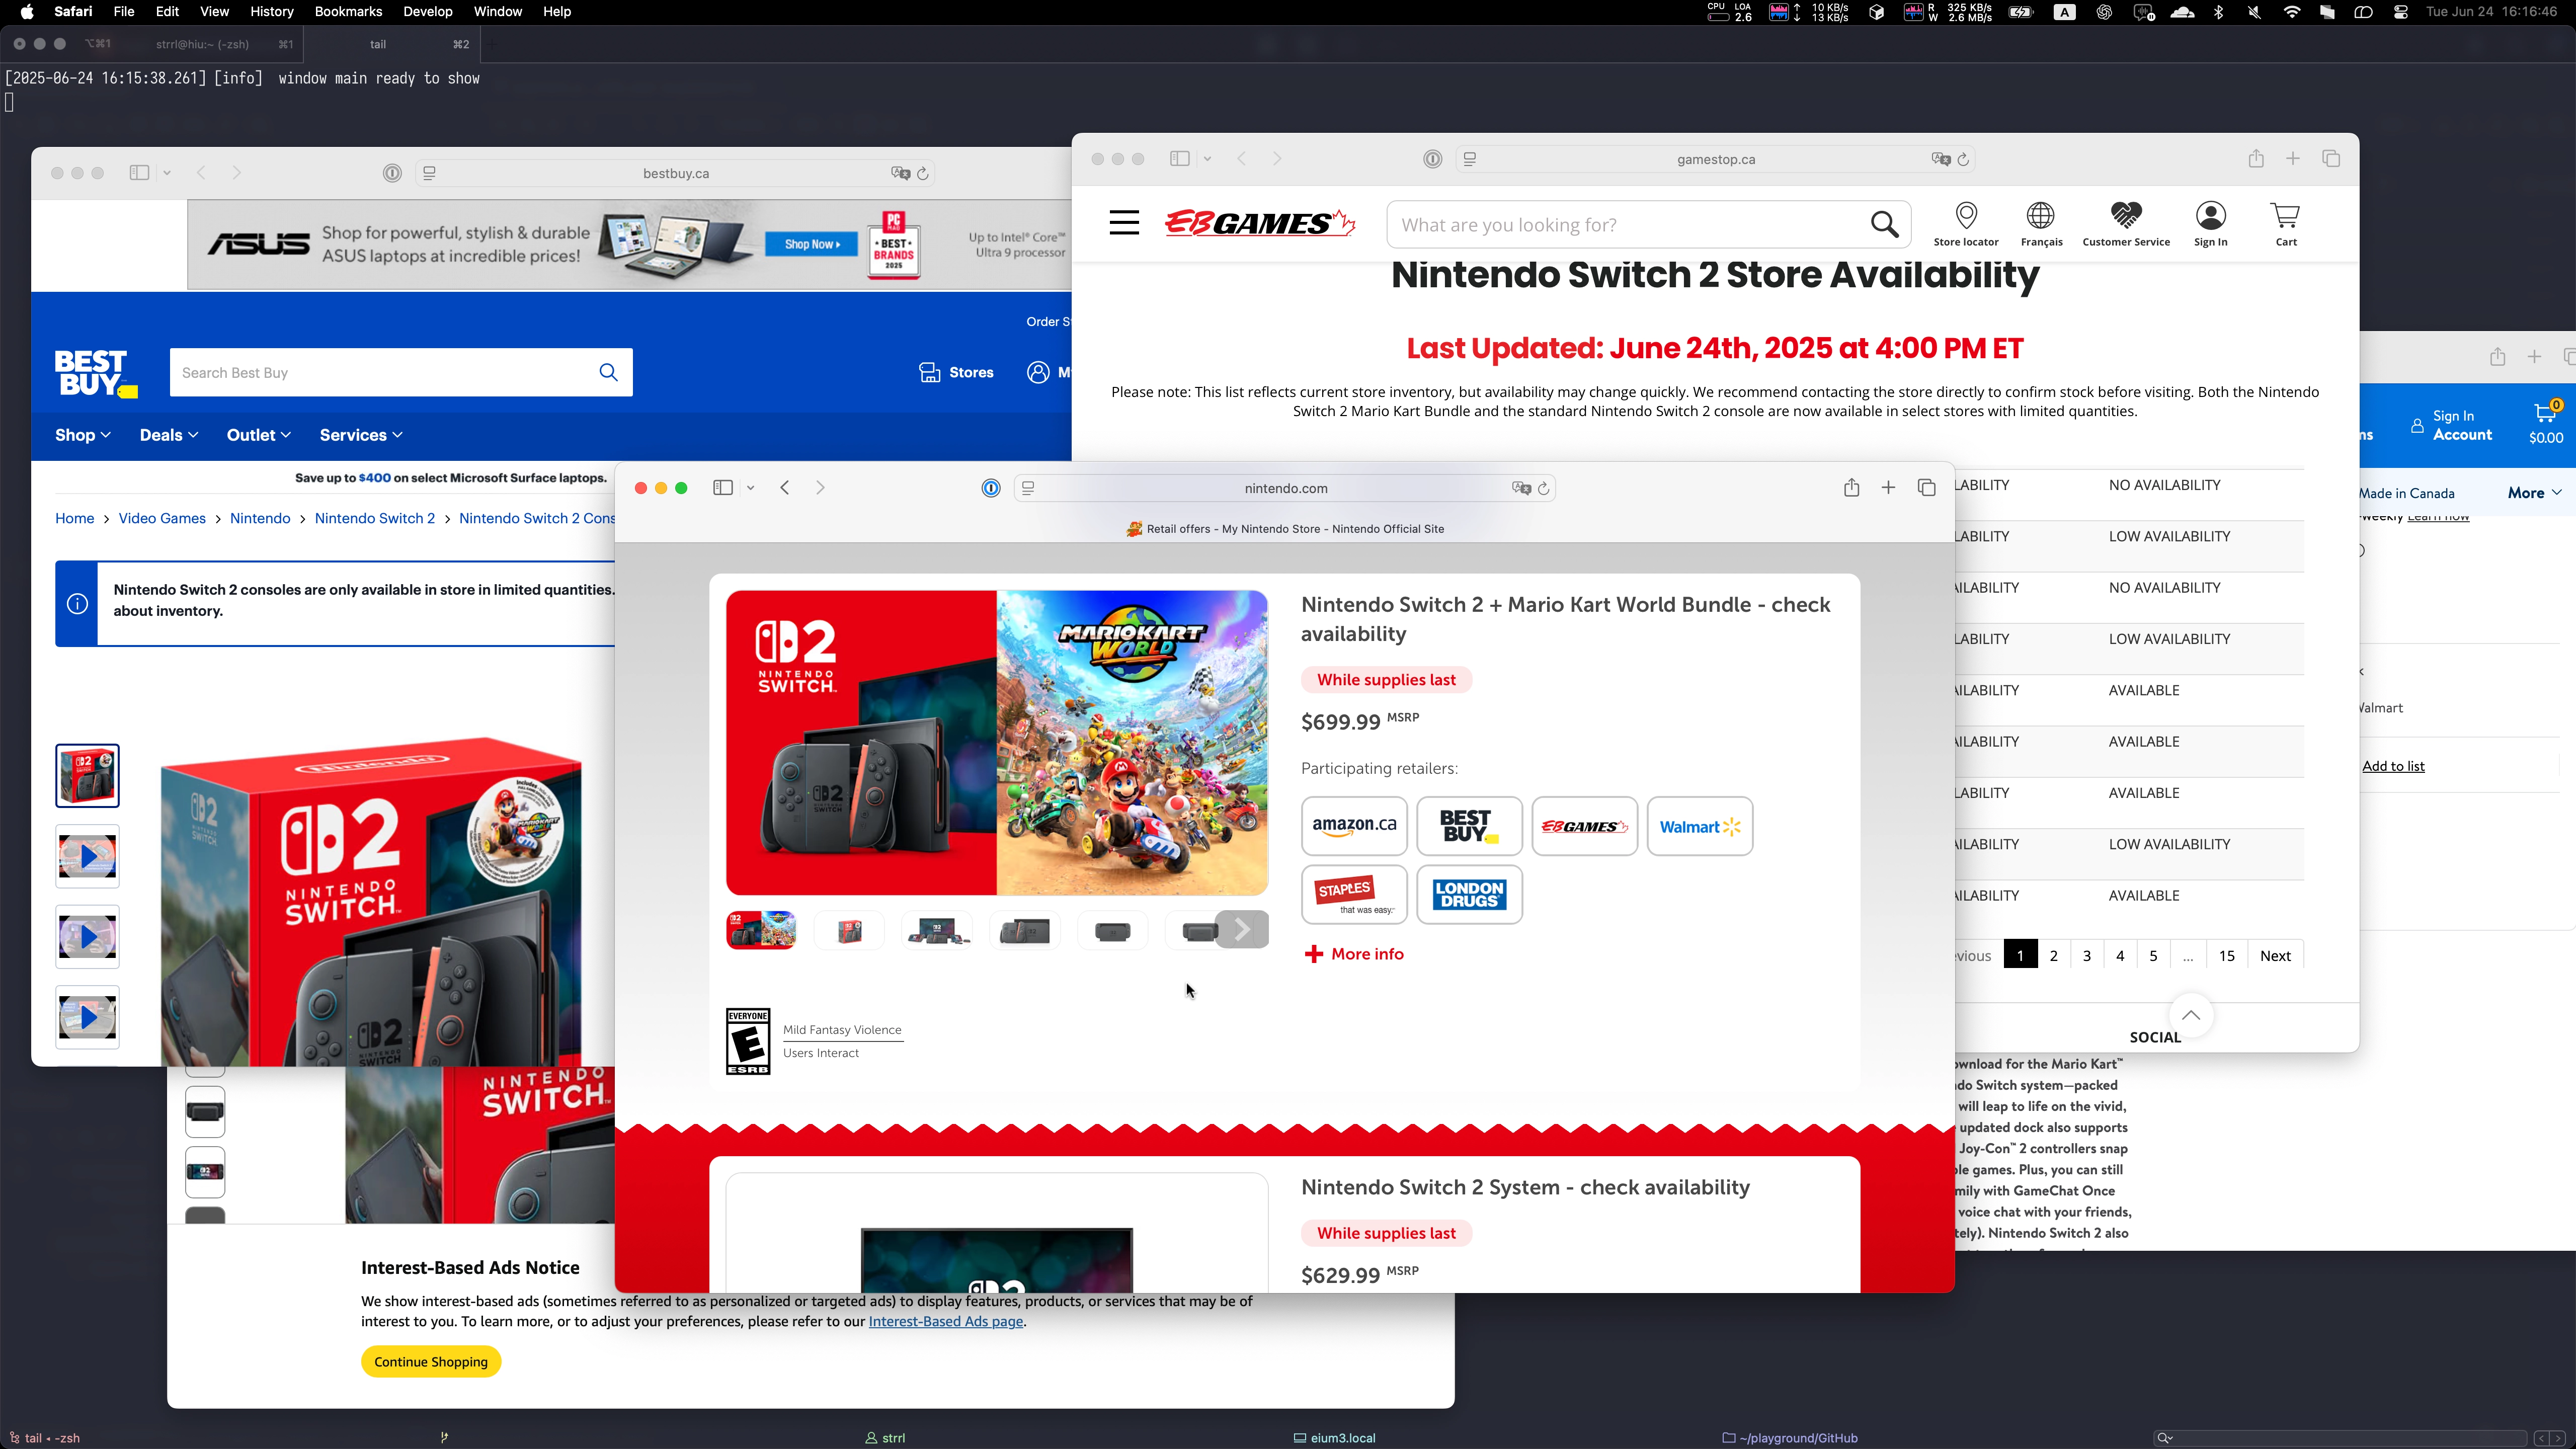The image size is (2576, 1449).
Task: Open the EB Games store locator
Action: (1965, 222)
